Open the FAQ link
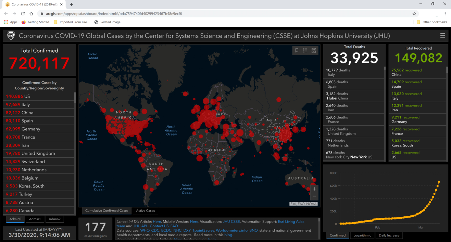Image resolution: width=451 pixels, height=242 pixels. coord(174,226)
